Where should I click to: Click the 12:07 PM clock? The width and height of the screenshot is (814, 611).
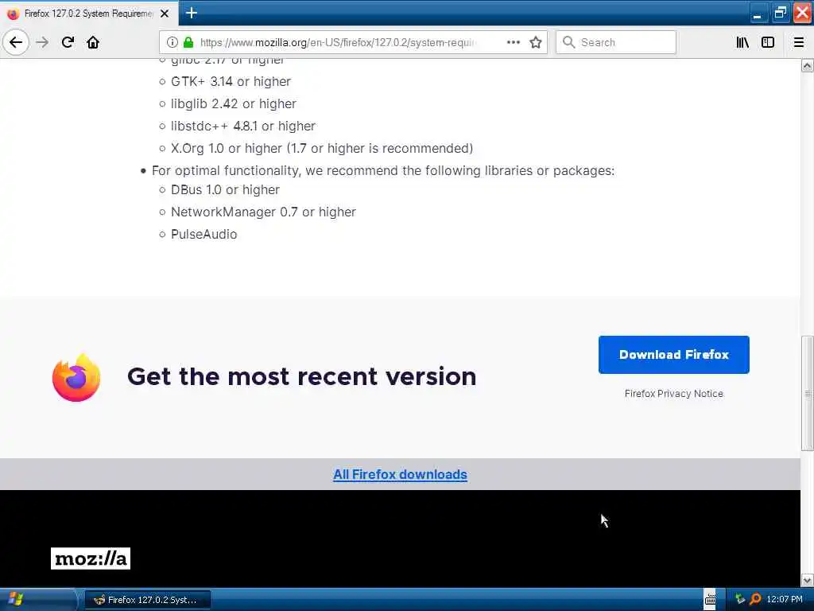tap(784, 599)
